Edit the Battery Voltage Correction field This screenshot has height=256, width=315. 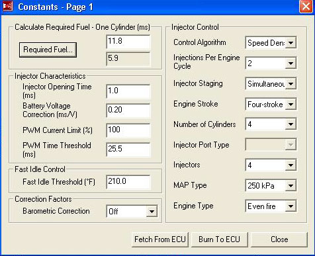pos(128,110)
